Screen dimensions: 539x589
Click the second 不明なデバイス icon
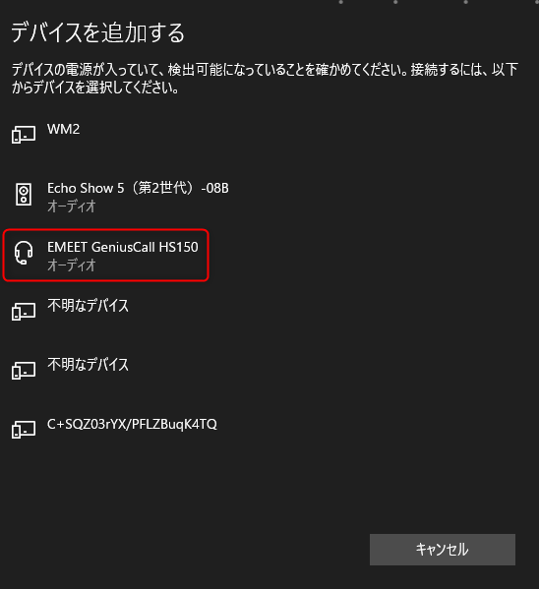click(x=24, y=371)
